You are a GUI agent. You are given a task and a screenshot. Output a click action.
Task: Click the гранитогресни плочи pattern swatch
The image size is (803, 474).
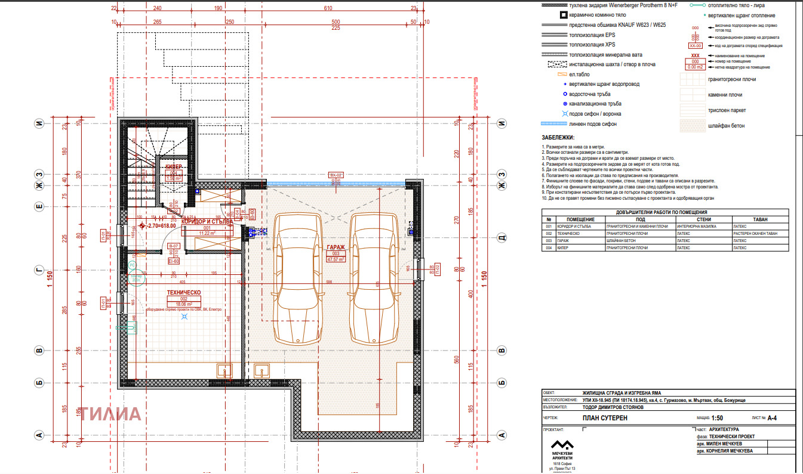pos(696,79)
